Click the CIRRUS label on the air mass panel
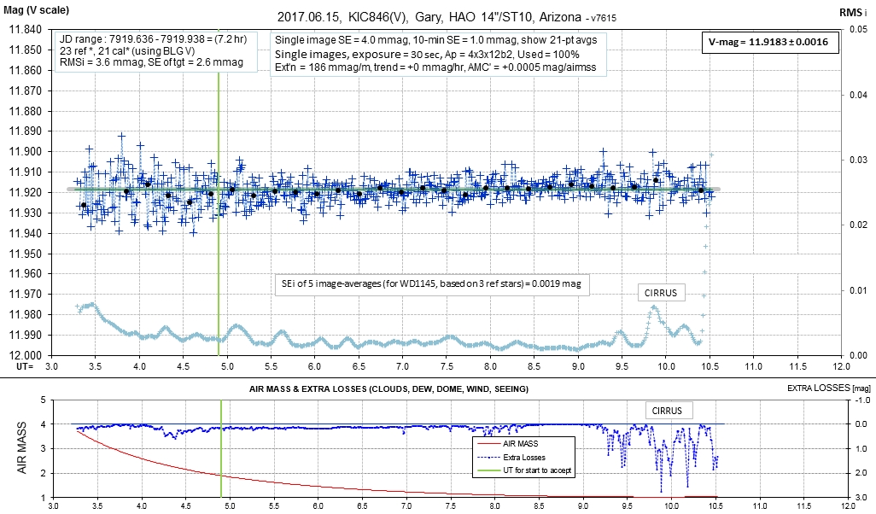The width and height of the screenshot is (876, 514). tap(671, 410)
